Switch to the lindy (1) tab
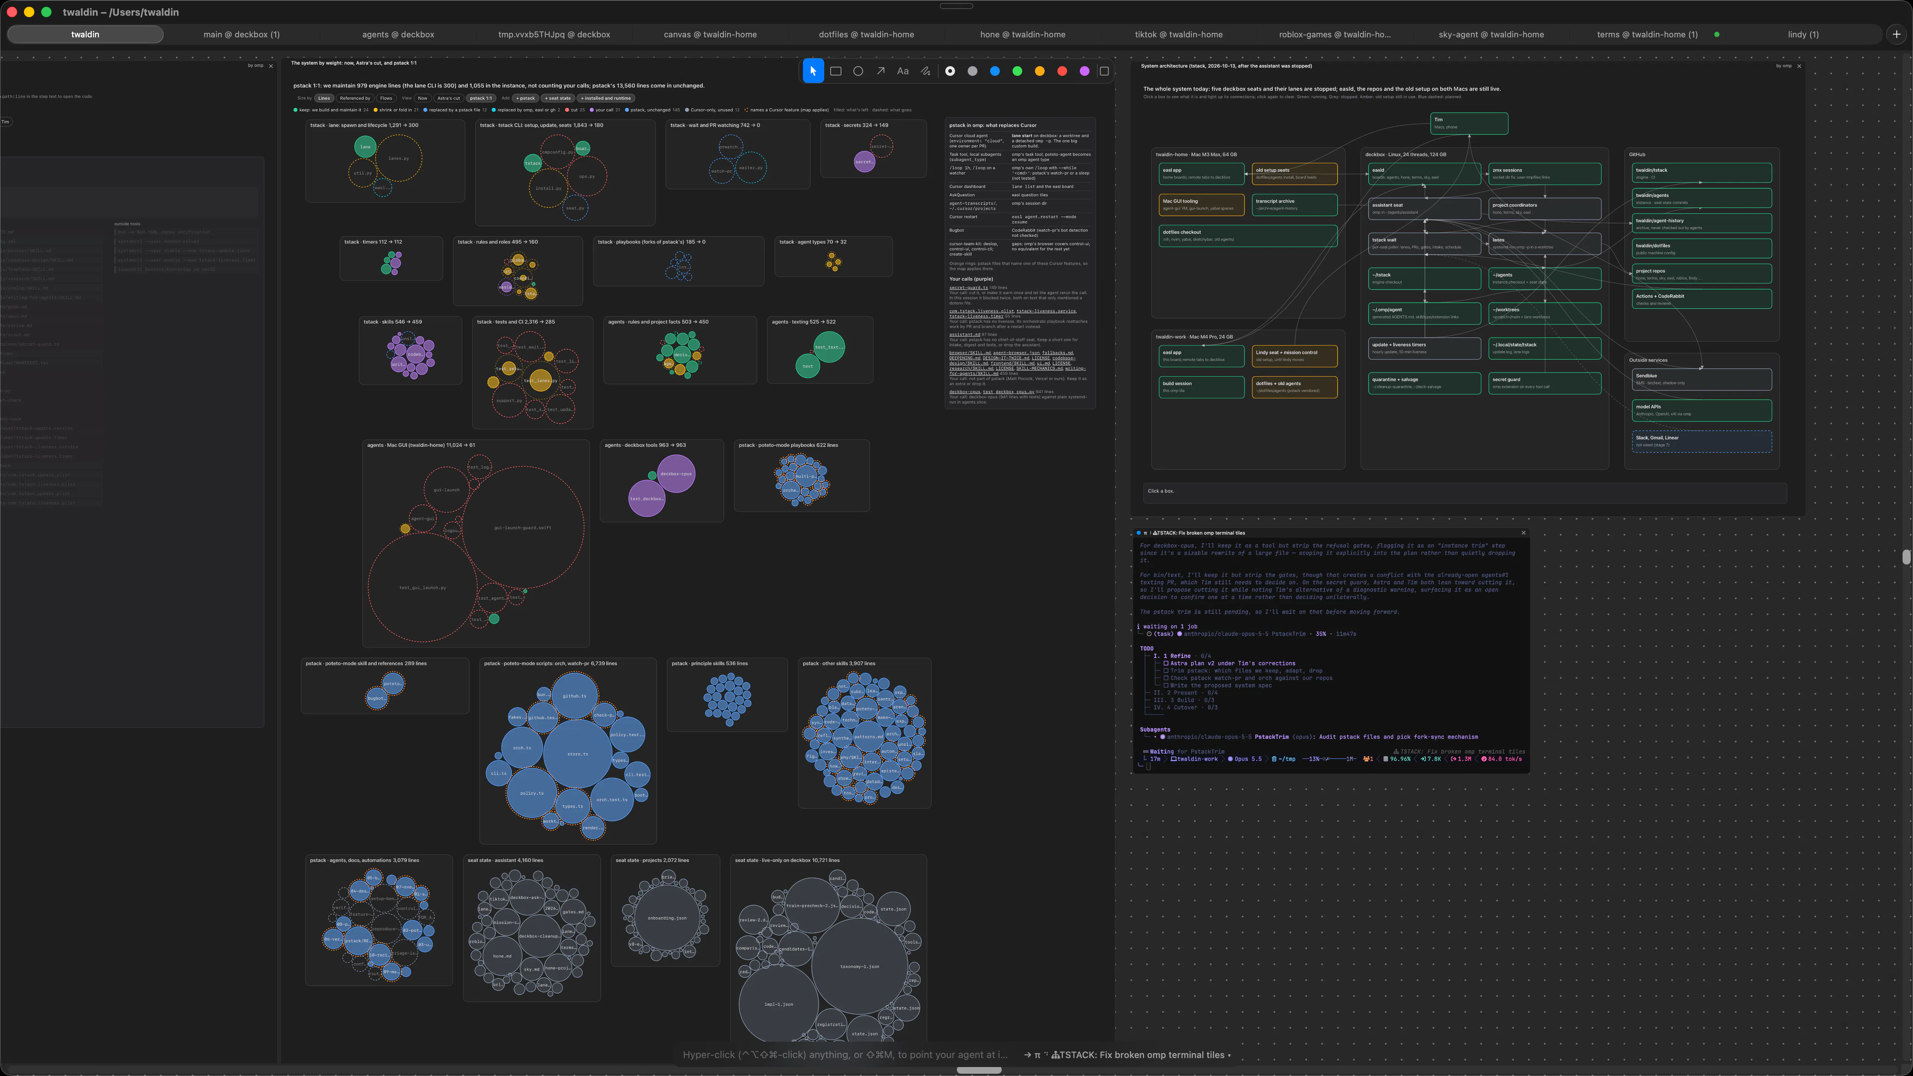Viewport: 1913px width, 1076px height. 1803,34
